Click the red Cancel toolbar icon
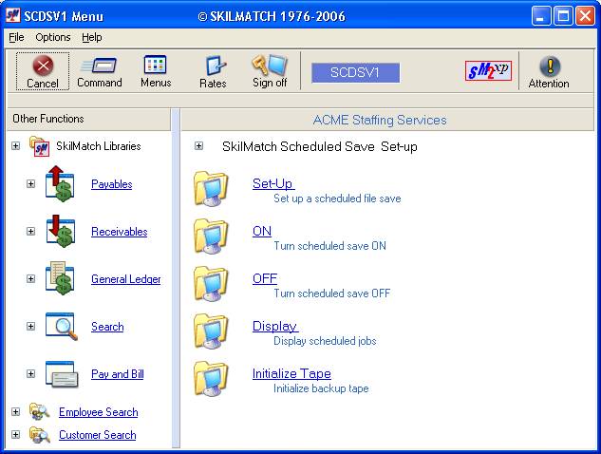 click(43, 66)
